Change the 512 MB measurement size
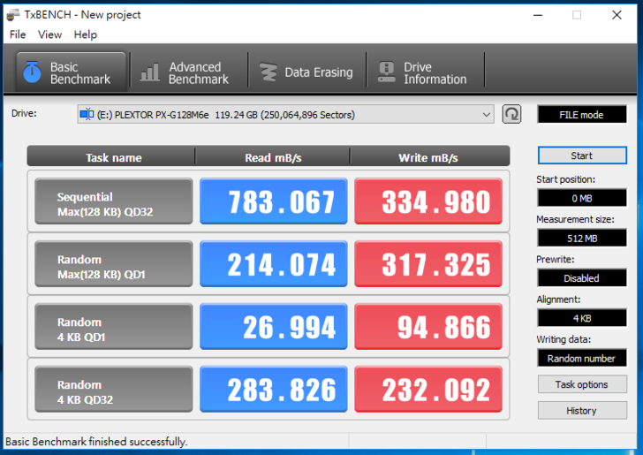The width and height of the screenshot is (643, 455). coord(582,239)
